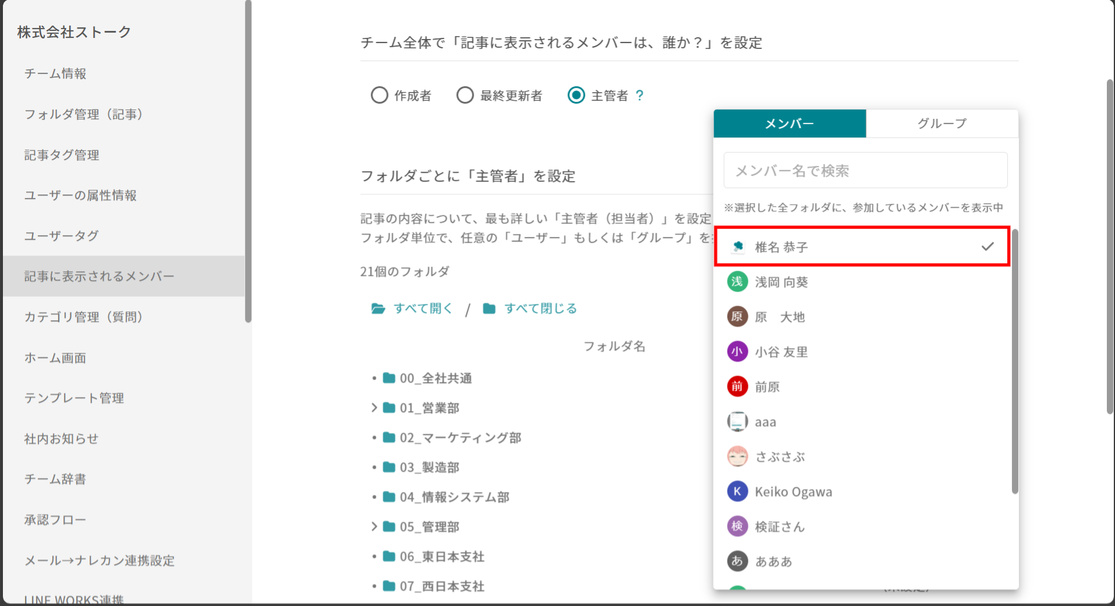Select the 最終更新者 radio button
Image resolution: width=1115 pixels, height=606 pixels.
(x=465, y=95)
